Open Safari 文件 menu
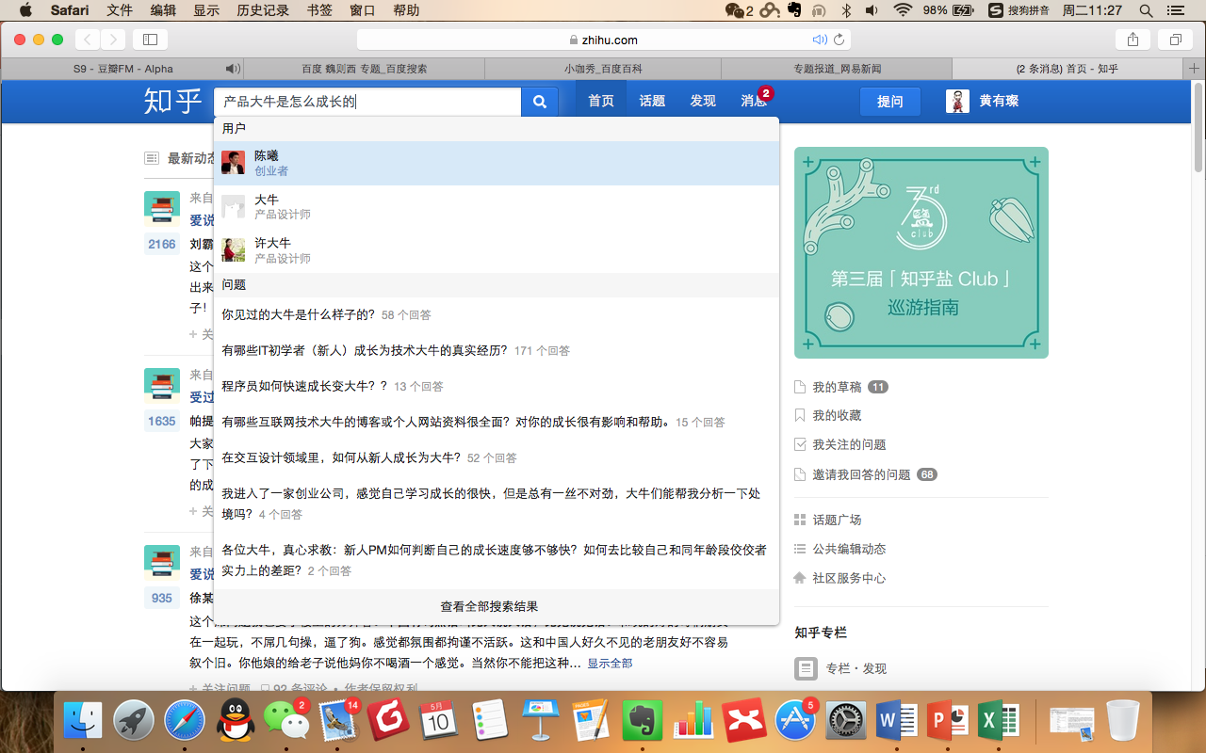1206x753 pixels. tap(120, 10)
